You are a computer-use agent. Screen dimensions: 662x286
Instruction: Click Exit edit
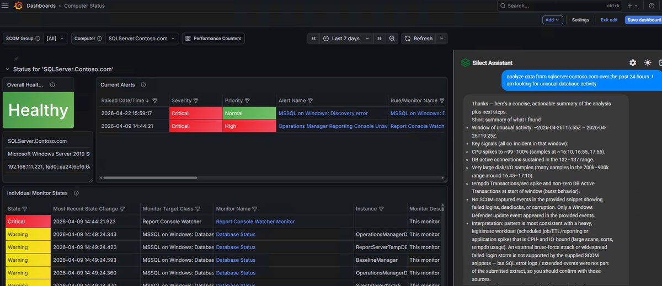click(609, 20)
